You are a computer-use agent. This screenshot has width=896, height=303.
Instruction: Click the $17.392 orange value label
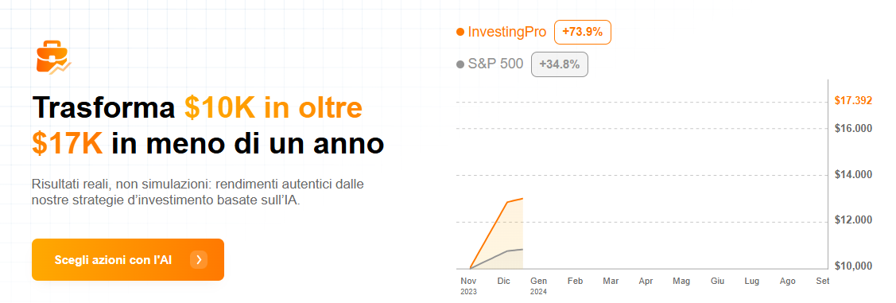(853, 101)
